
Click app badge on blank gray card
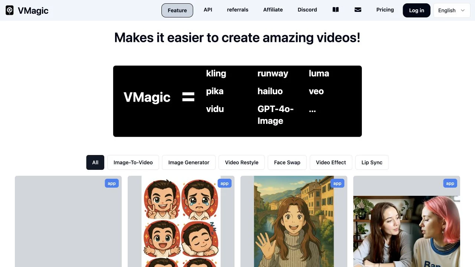(112, 183)
